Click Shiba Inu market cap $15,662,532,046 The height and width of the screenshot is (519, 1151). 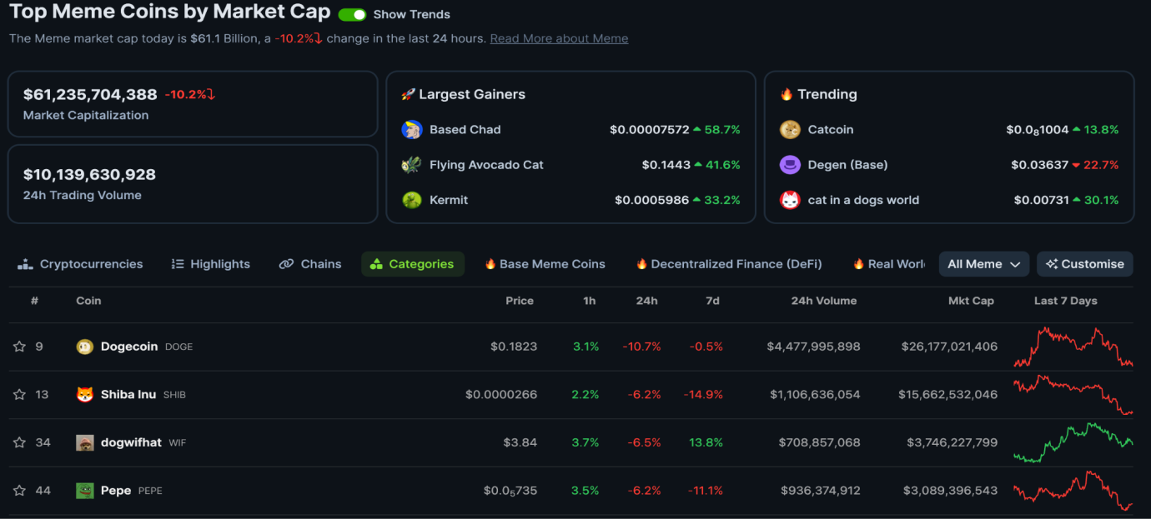pyautogui.click(x=947, y=395)
